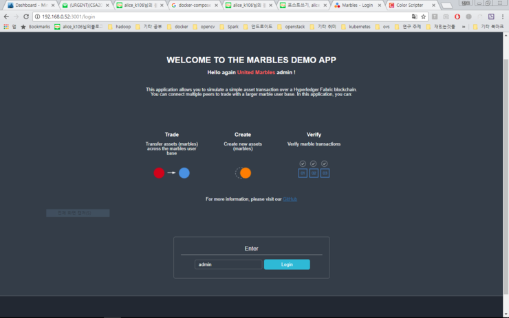
Task: Switch to the docker-compose Google tab
Action: [195, 5]
